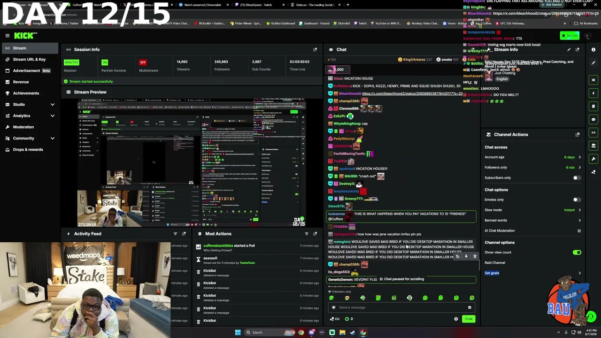Pop out the Activity Feed panel
The image size is (601, 338).
click(184, 234)
